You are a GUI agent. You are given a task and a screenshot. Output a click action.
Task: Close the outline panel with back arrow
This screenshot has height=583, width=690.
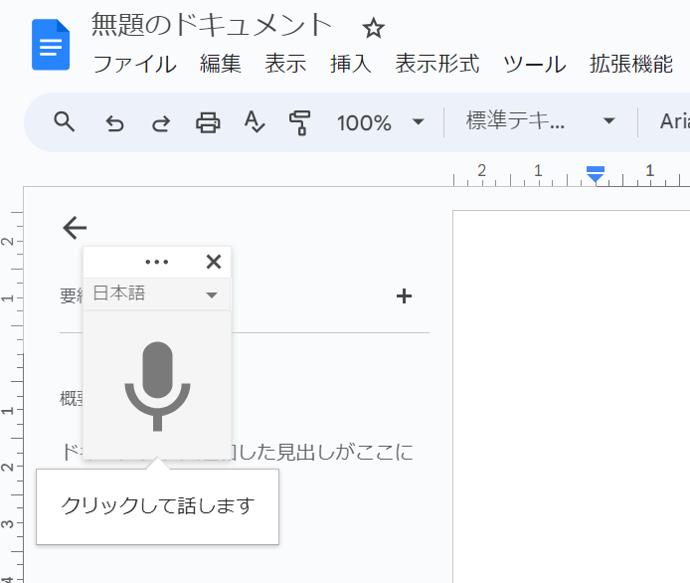tap(75, 228)
